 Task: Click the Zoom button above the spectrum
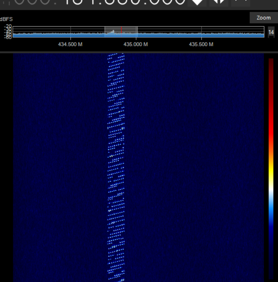pos(263,18)
